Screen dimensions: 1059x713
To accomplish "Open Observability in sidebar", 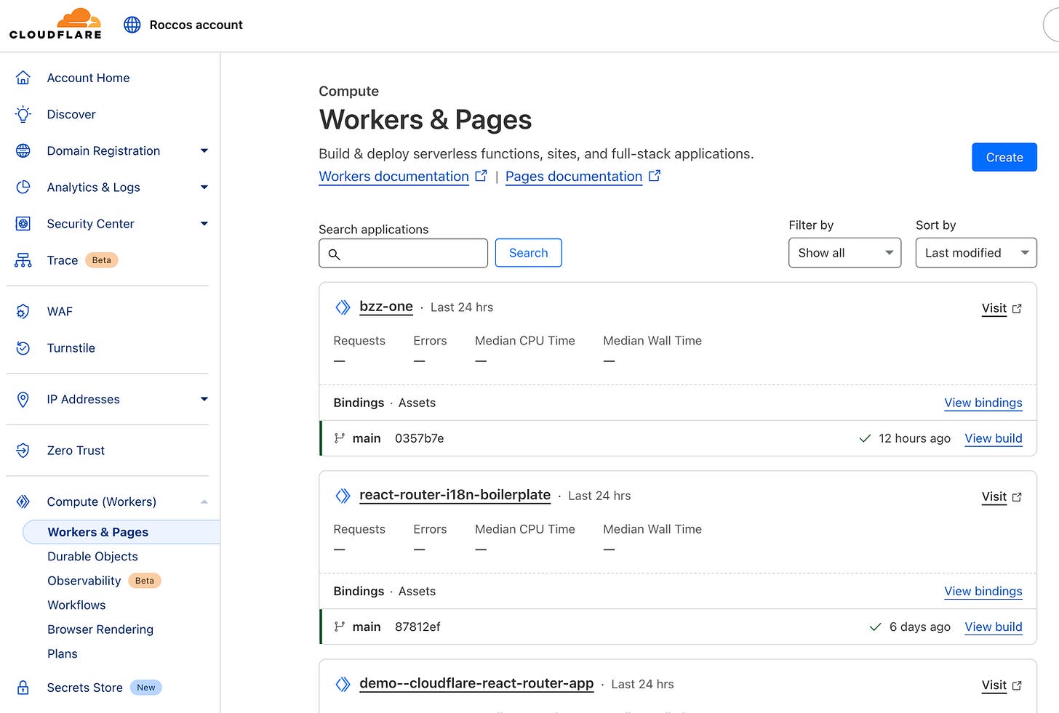I will 84,581.
